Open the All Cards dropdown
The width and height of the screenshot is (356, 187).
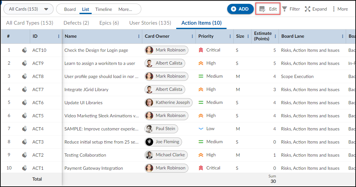28,9
